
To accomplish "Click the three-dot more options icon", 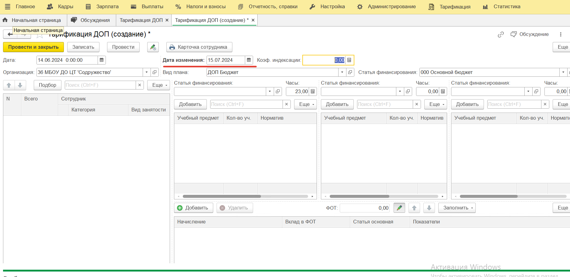I will [x=561, y=34].
